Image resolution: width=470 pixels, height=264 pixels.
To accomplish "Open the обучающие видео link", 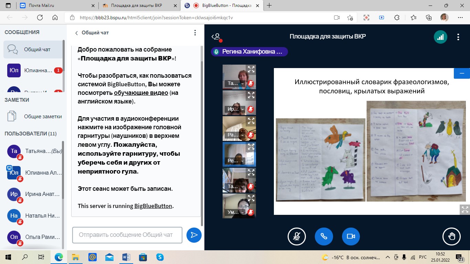I will pyautogui.click(x=141, y=93).
